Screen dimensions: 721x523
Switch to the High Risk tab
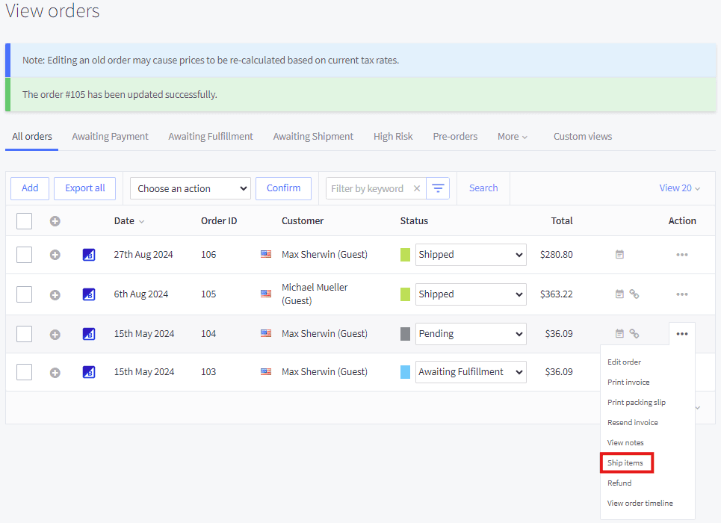point(393,137)
